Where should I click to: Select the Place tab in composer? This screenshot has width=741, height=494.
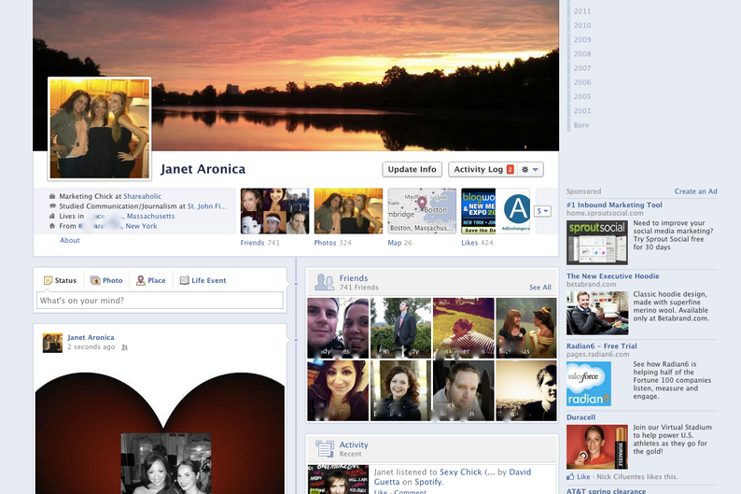[151, 280]
